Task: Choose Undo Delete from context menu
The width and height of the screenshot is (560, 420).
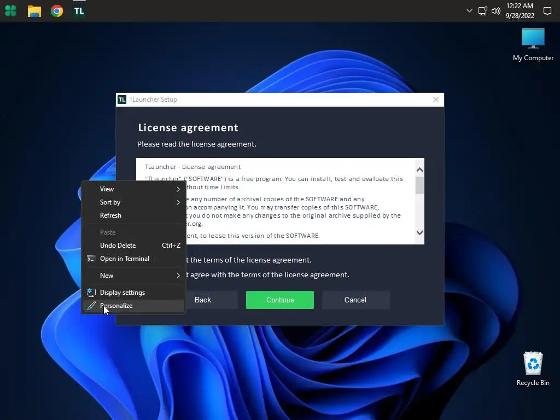Action: (133, 246)
